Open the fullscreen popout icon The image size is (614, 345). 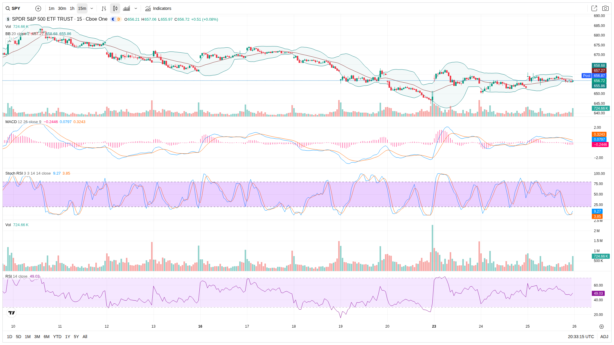(x=594, y=8)
